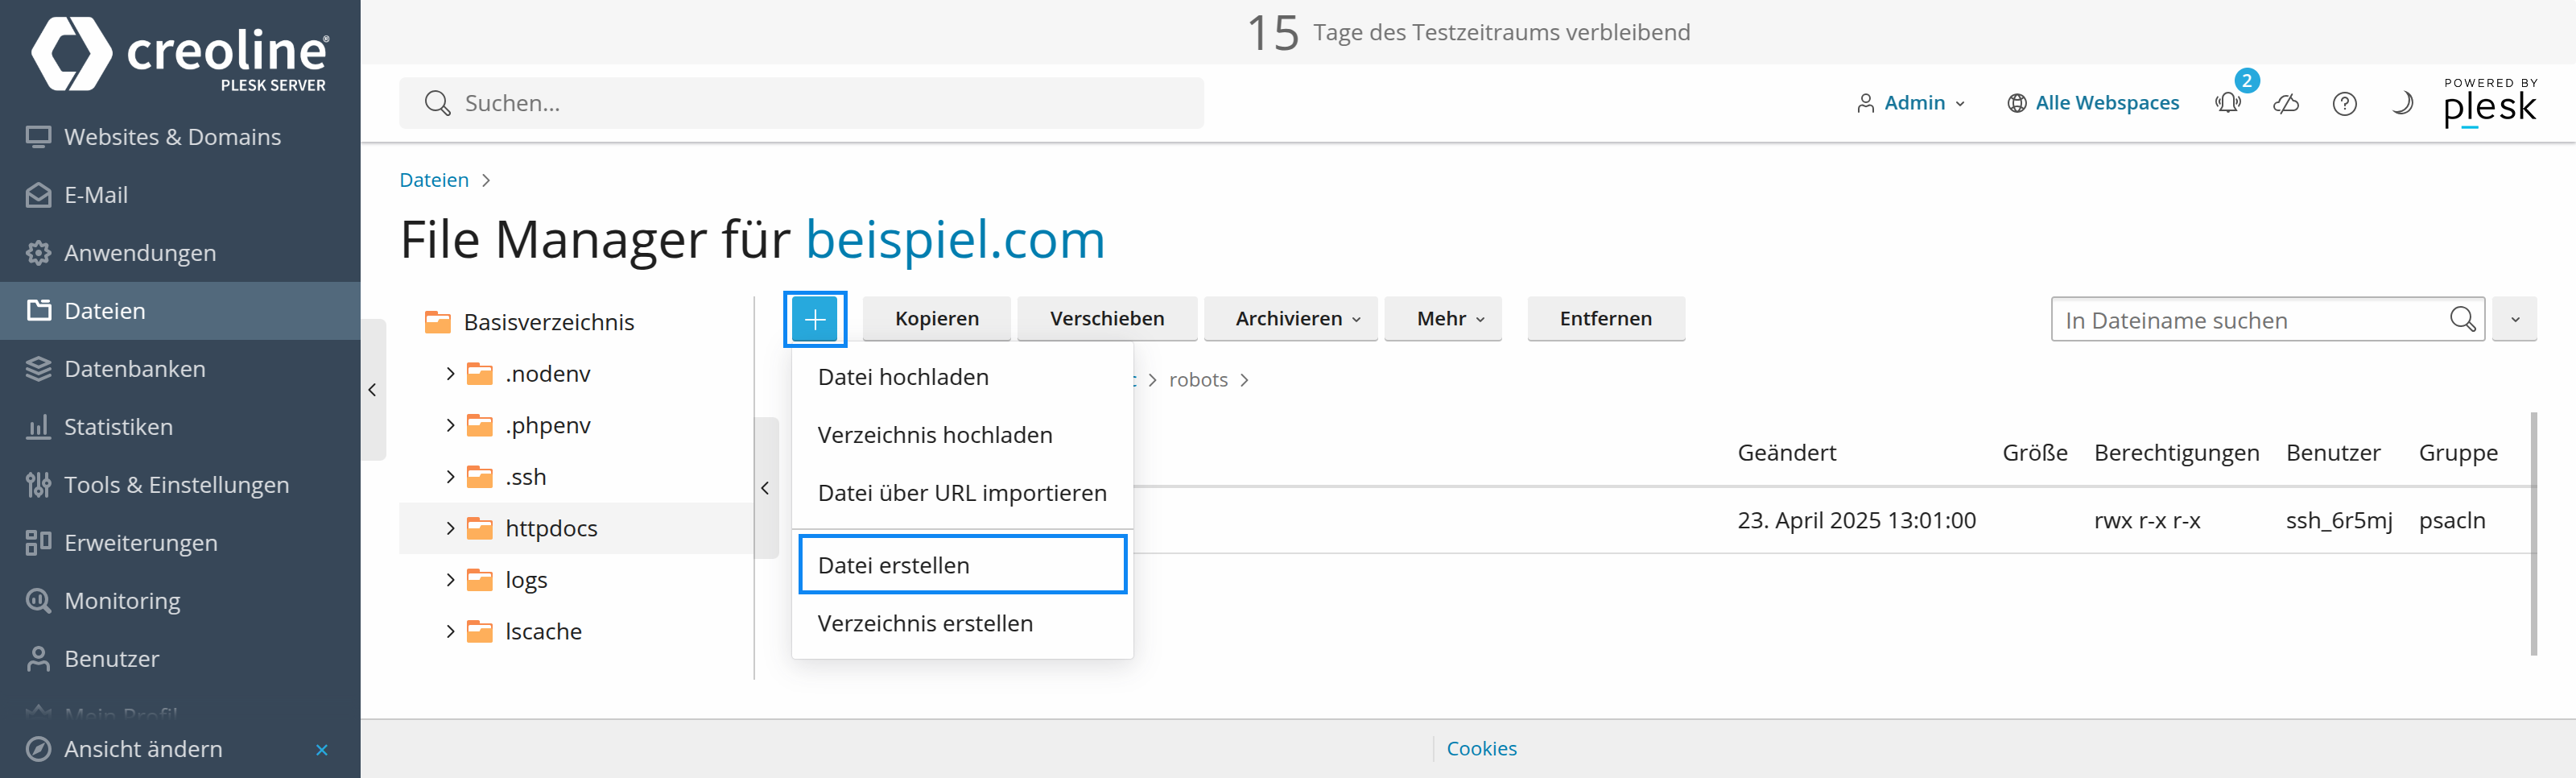Click the .ssh folder icon
The width and height of the screenshot is (2576, 778).
[480, 477]
